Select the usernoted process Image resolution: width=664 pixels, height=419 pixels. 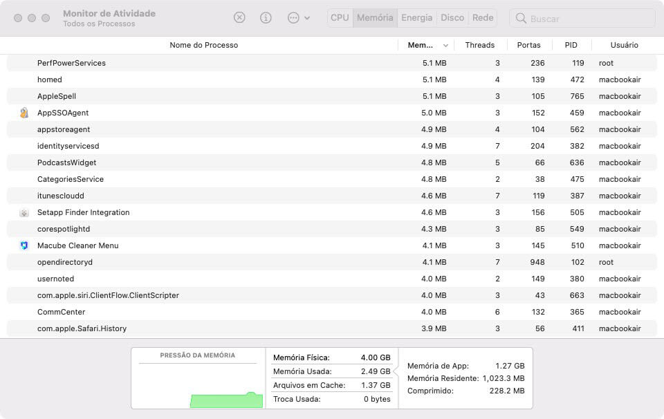[x=331, y=279]
